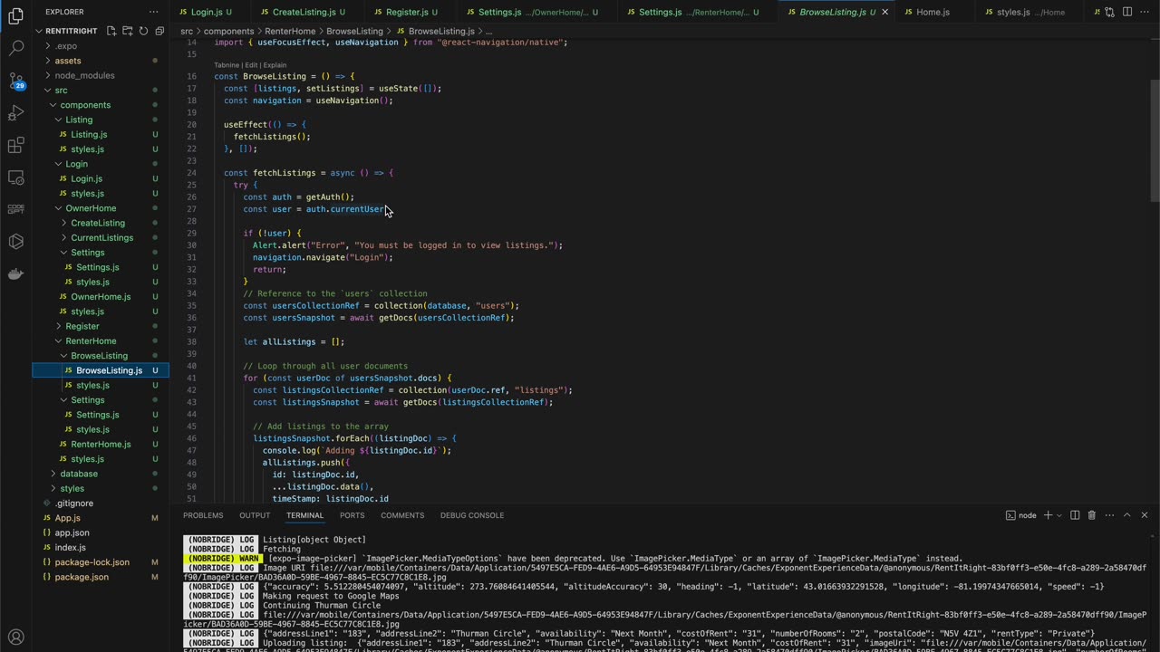Click the New File icon in Explorer header
This screenshot has height=652, width=1160.
point(111,31)
